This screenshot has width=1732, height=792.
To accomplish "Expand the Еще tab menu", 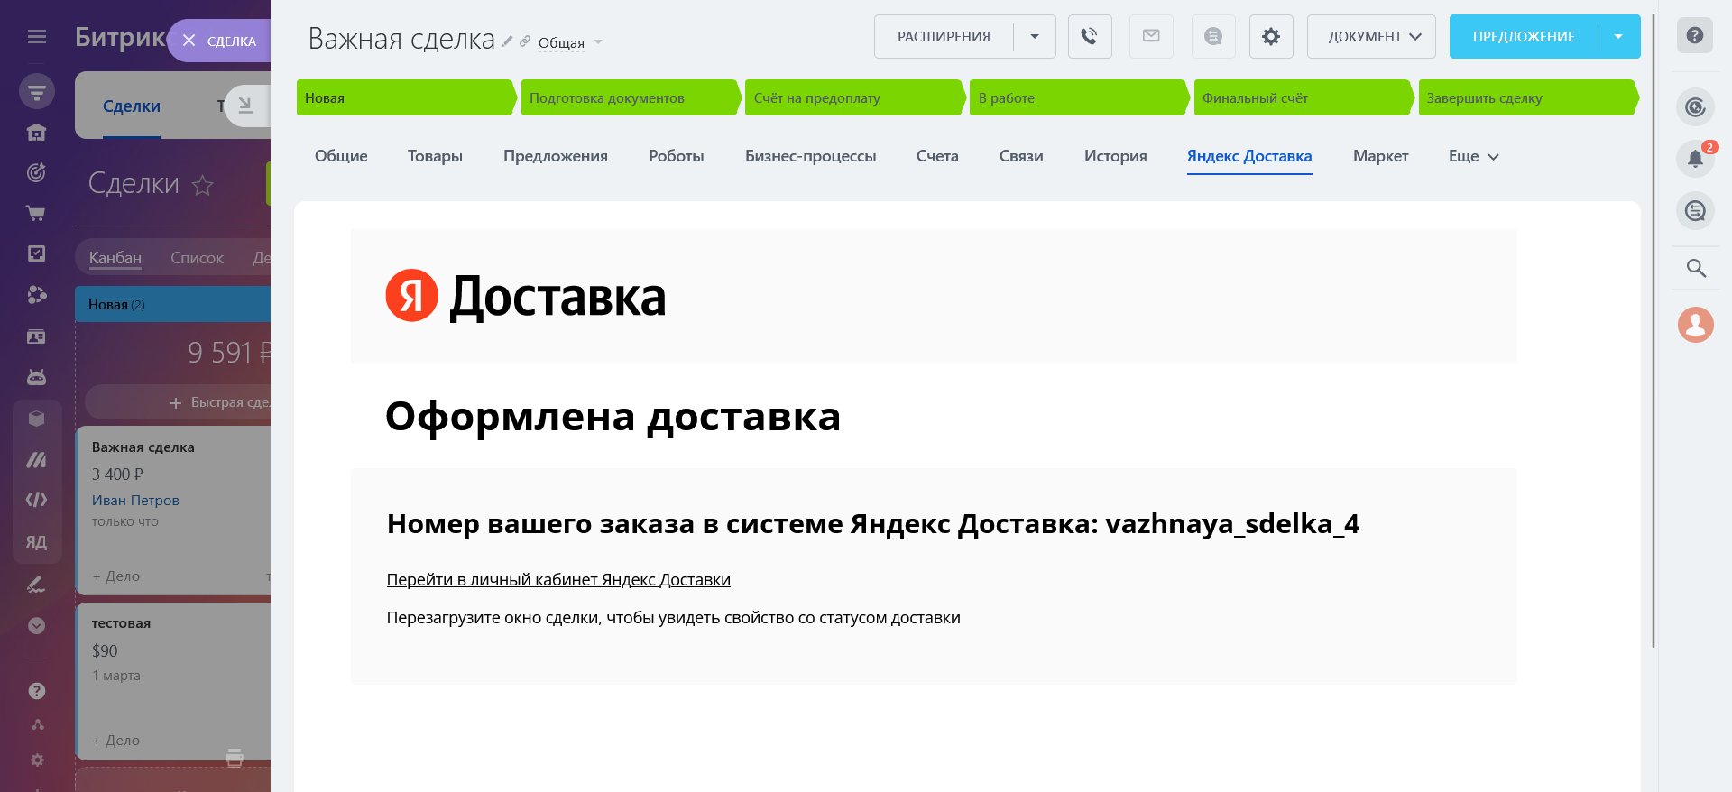I will [x=1473, y=156].
